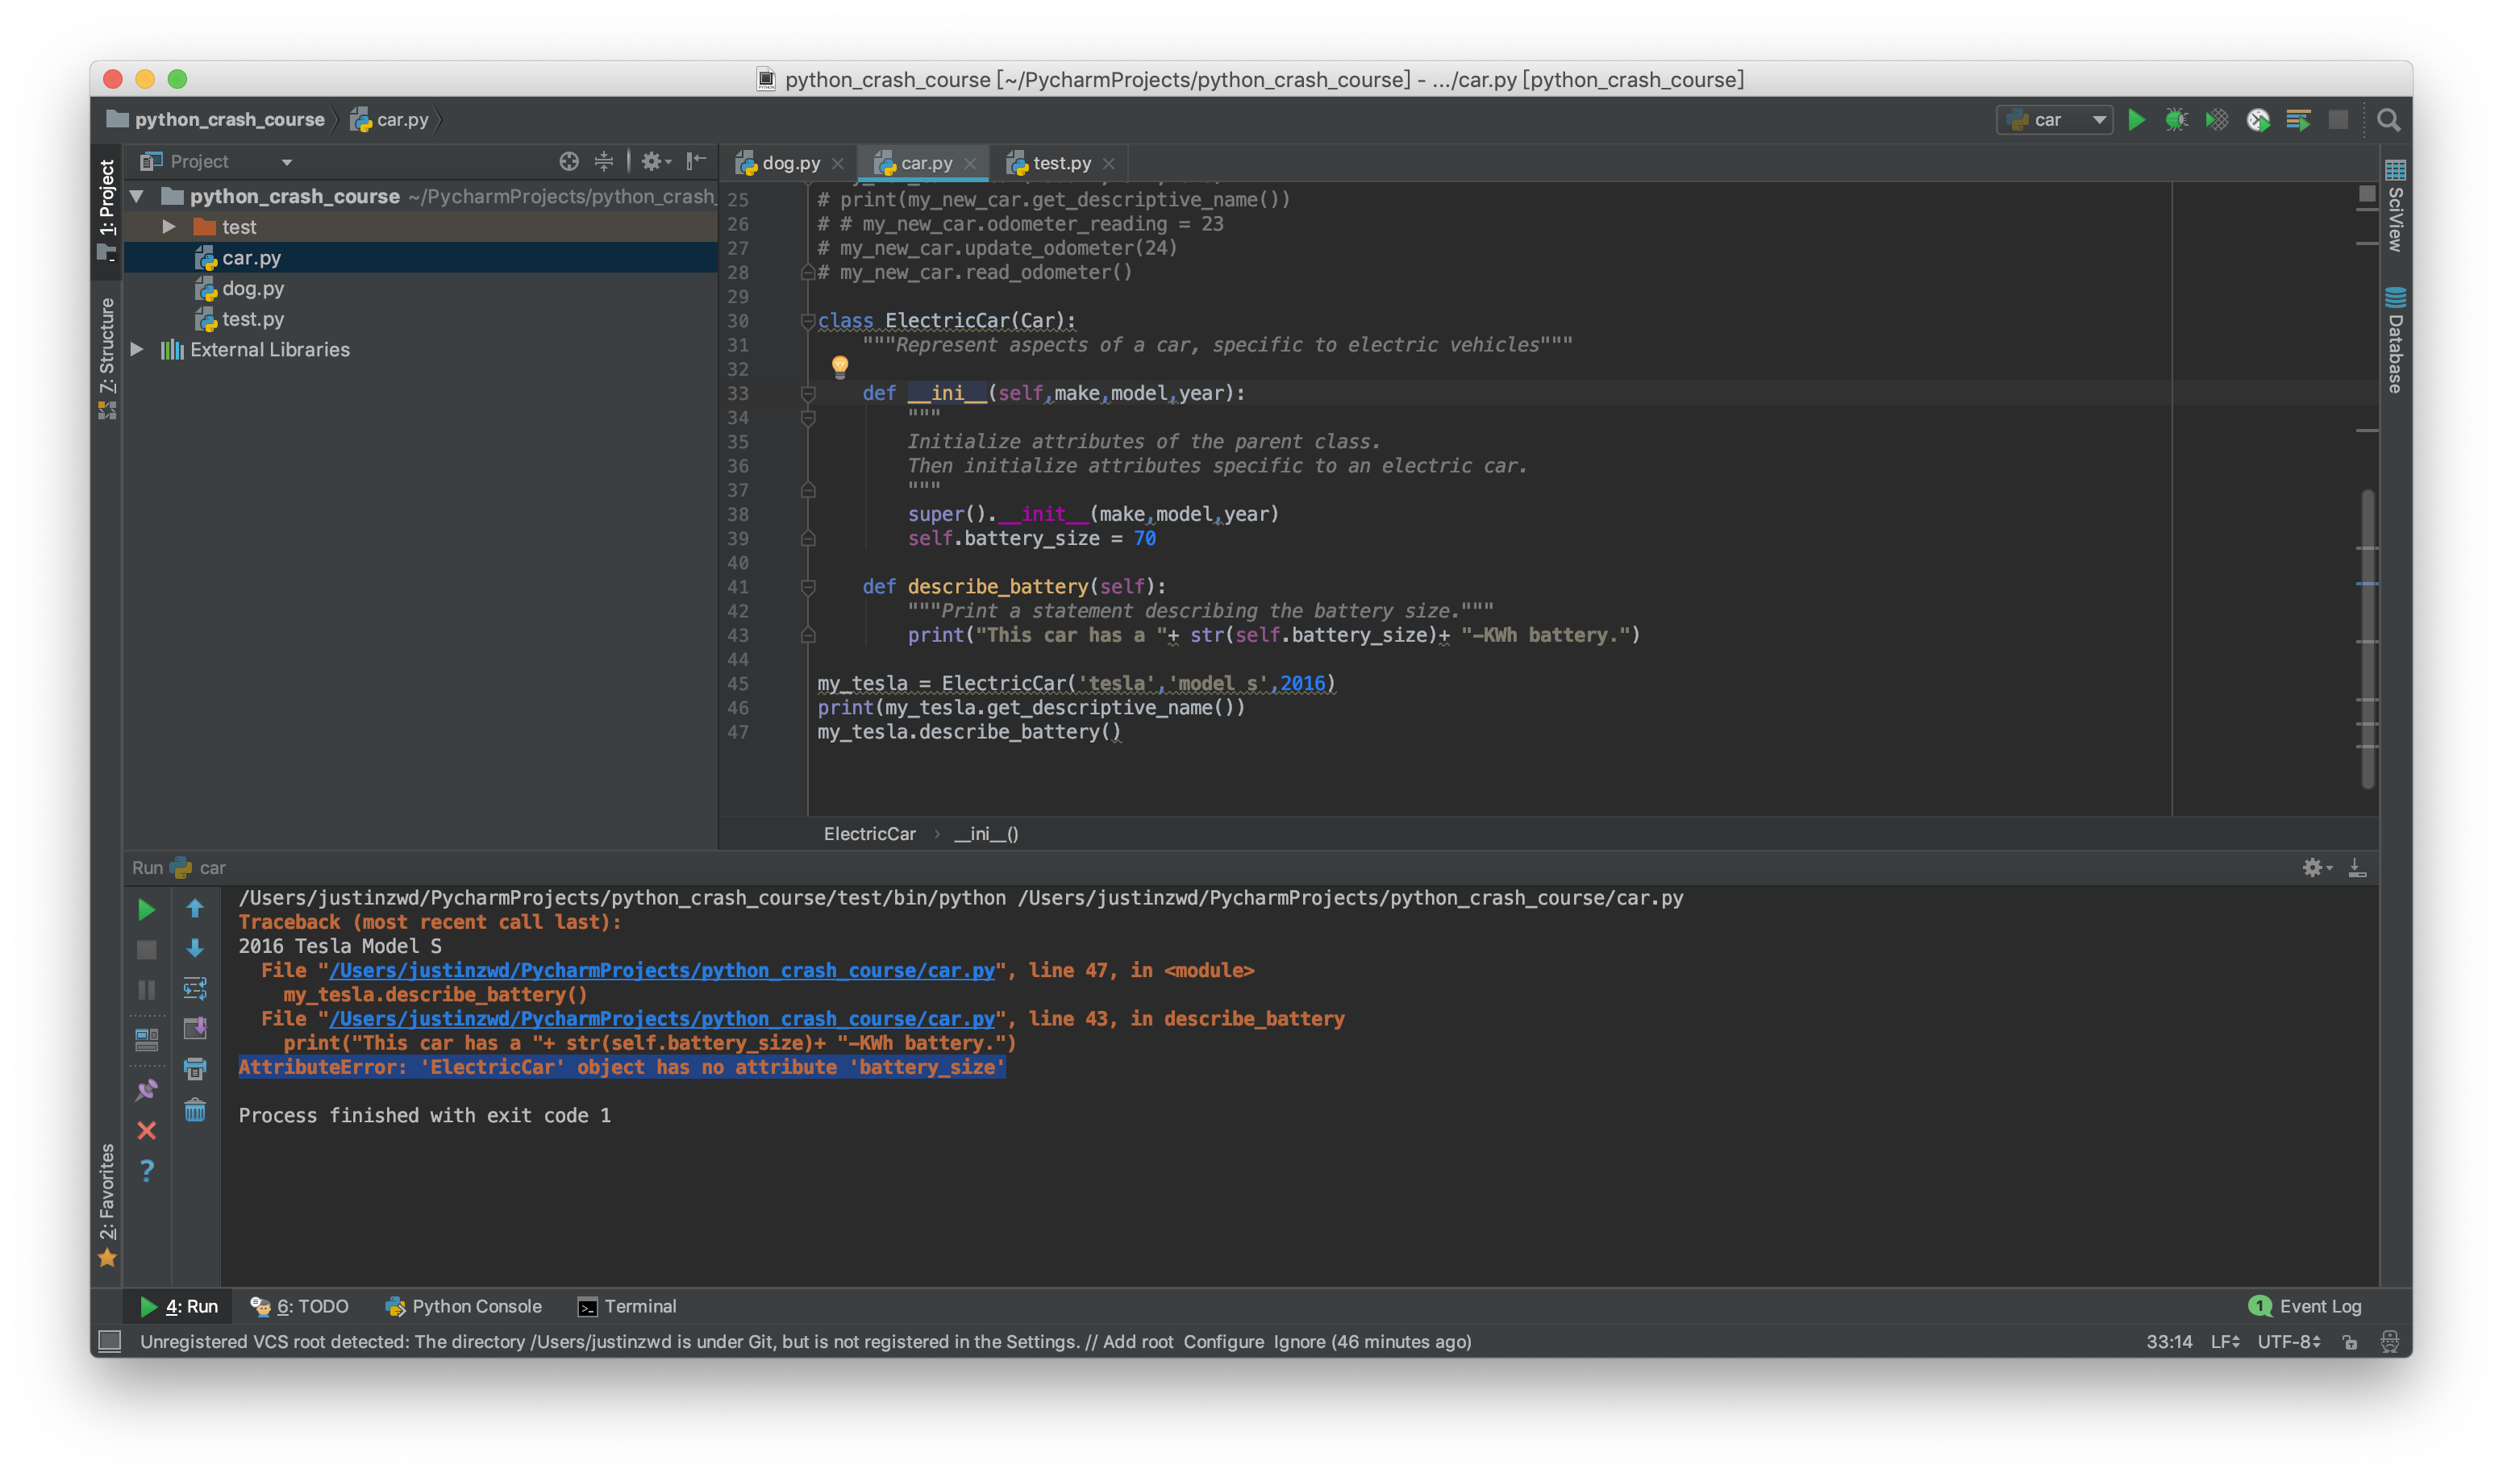Select the car.py editor tab
Screen dimensions: 2503x1477
(926, 163)
